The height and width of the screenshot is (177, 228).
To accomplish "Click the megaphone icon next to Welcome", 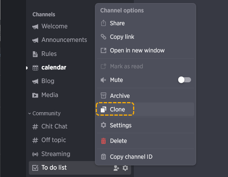I will [x=35, y=26].
